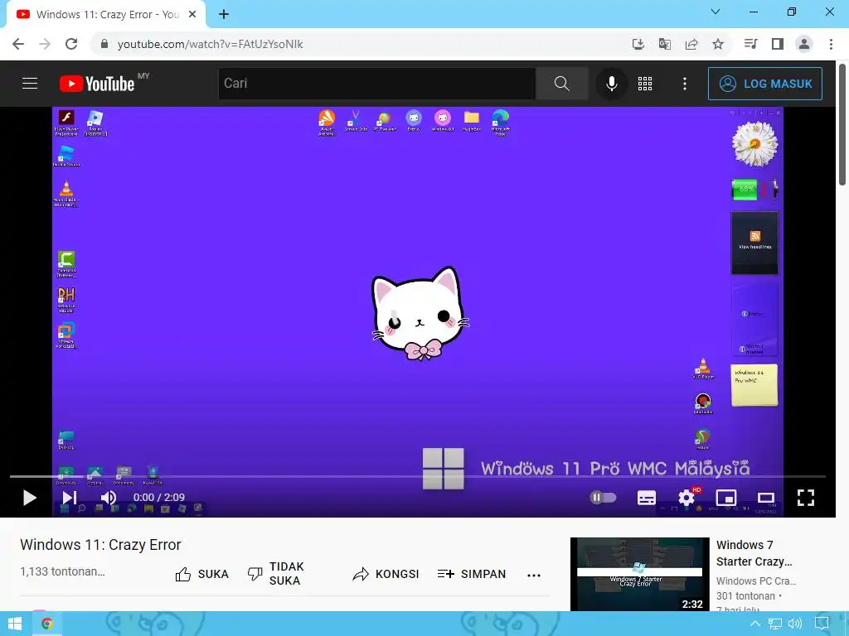849x636 pixels.
Task: Play the video with the play button
Action: [29, 498]
